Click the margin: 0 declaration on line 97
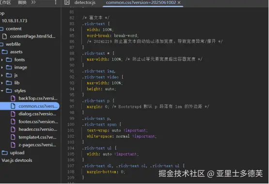Viewport: 269px width, 184px height. pyautogui.click(x=97, y=107)
